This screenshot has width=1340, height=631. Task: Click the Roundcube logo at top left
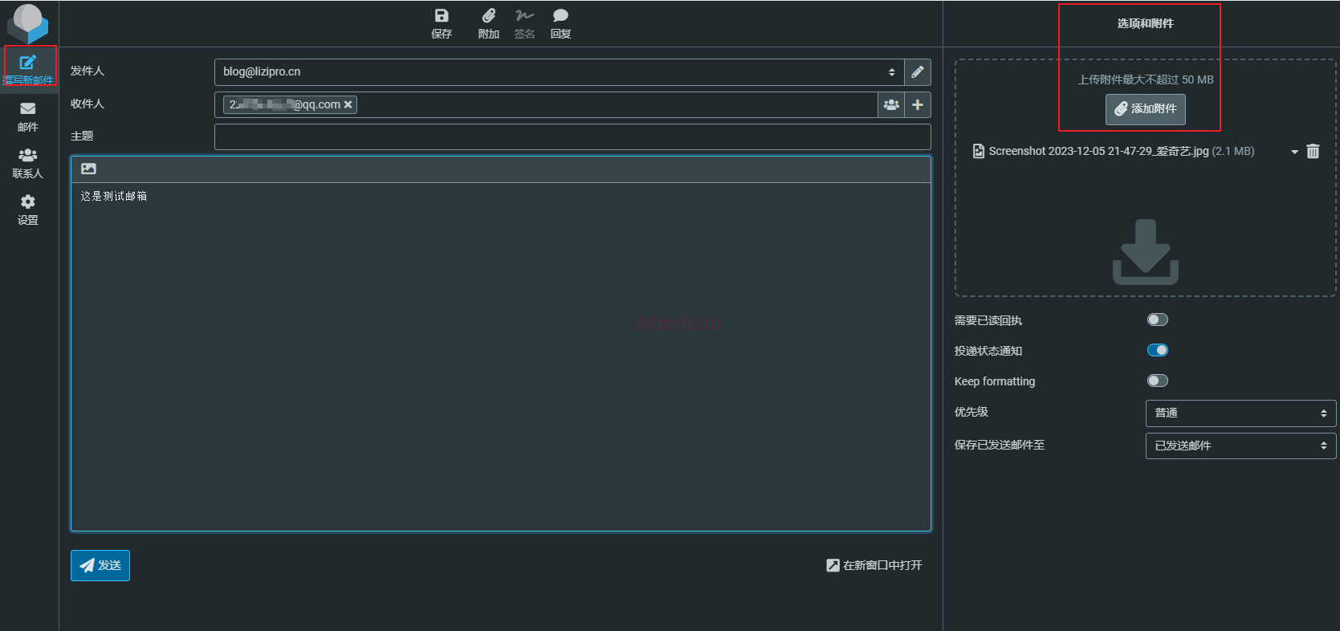(28, 23)
